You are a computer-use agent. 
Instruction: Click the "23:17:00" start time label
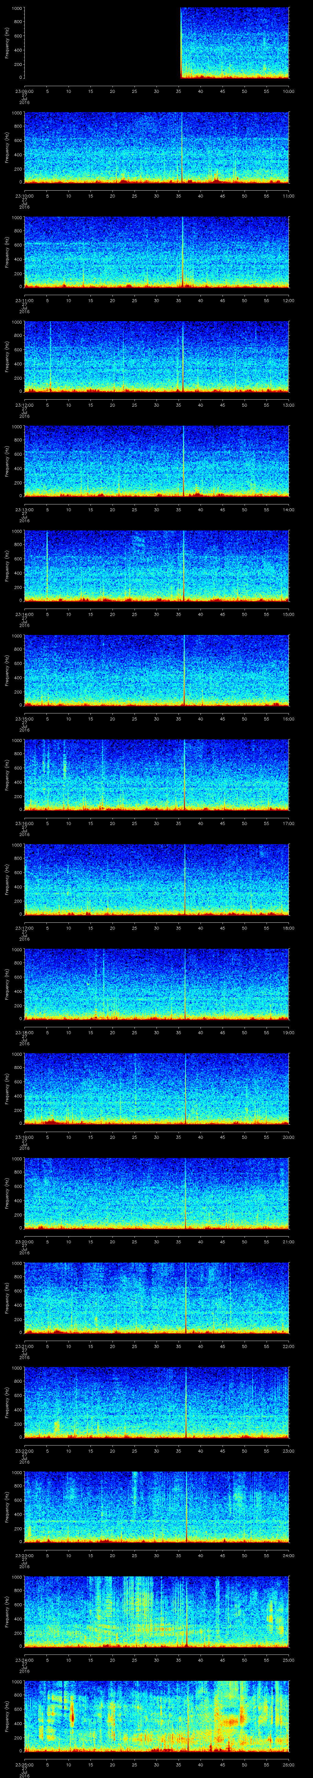click(24, 928)
